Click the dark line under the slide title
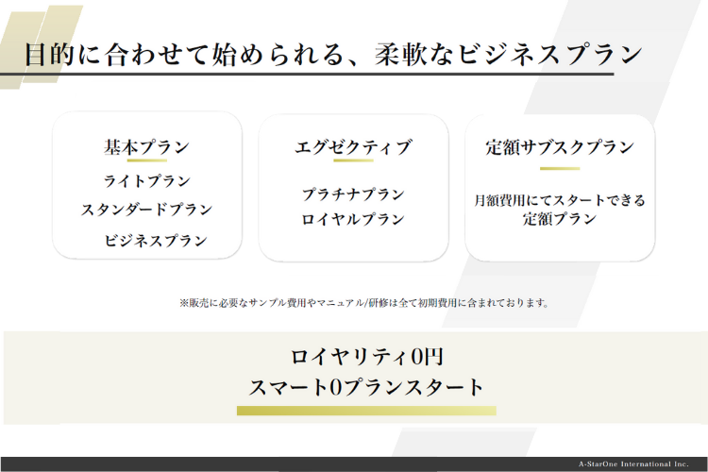Screen dimensions: 708x472 tap(321, 74)
